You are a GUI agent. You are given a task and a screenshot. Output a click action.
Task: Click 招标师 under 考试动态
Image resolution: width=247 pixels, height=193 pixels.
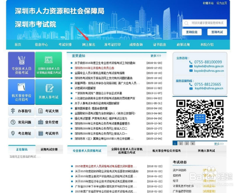(177, 175)
